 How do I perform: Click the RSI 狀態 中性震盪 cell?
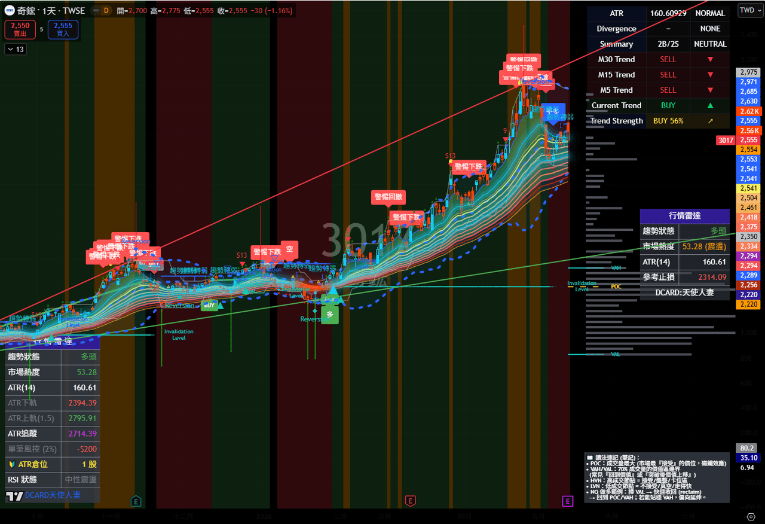click(81, 480)
